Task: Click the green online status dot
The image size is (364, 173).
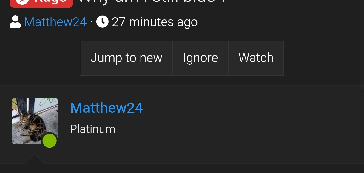Action: coord(50,141)
